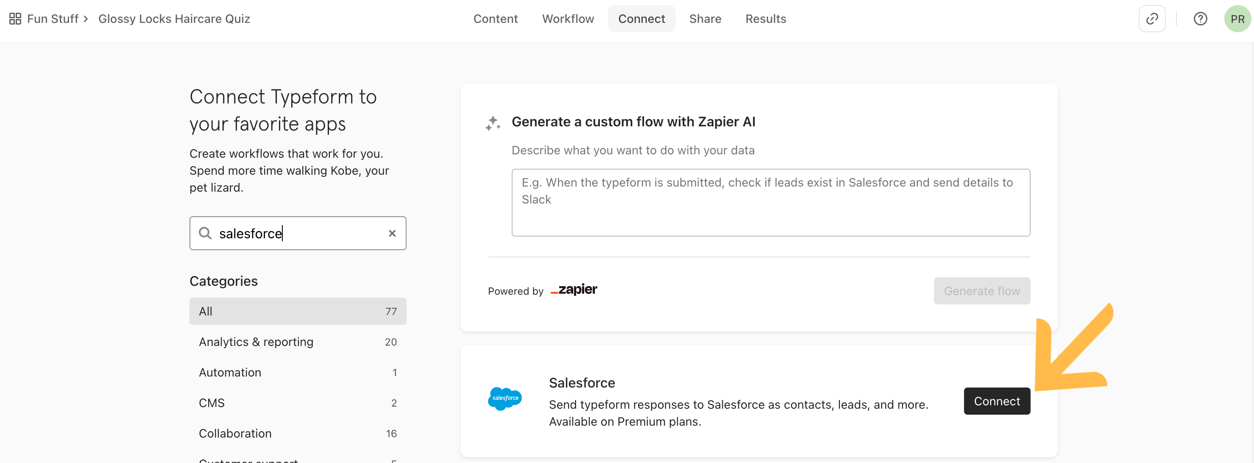The width and height of the screenshot is (1254, 463).
Task: Click the Generate flow button
Action: coord(981,291)
